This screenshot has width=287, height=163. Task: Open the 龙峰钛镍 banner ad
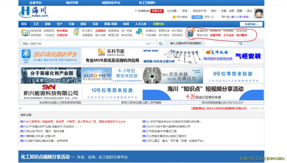coord(218,56)
